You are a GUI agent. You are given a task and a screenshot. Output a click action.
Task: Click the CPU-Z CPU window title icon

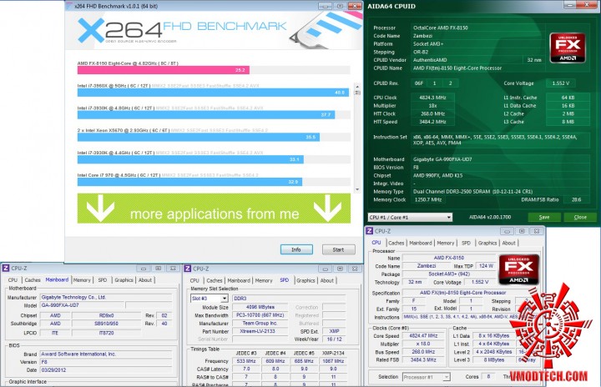tap(369, 231)
